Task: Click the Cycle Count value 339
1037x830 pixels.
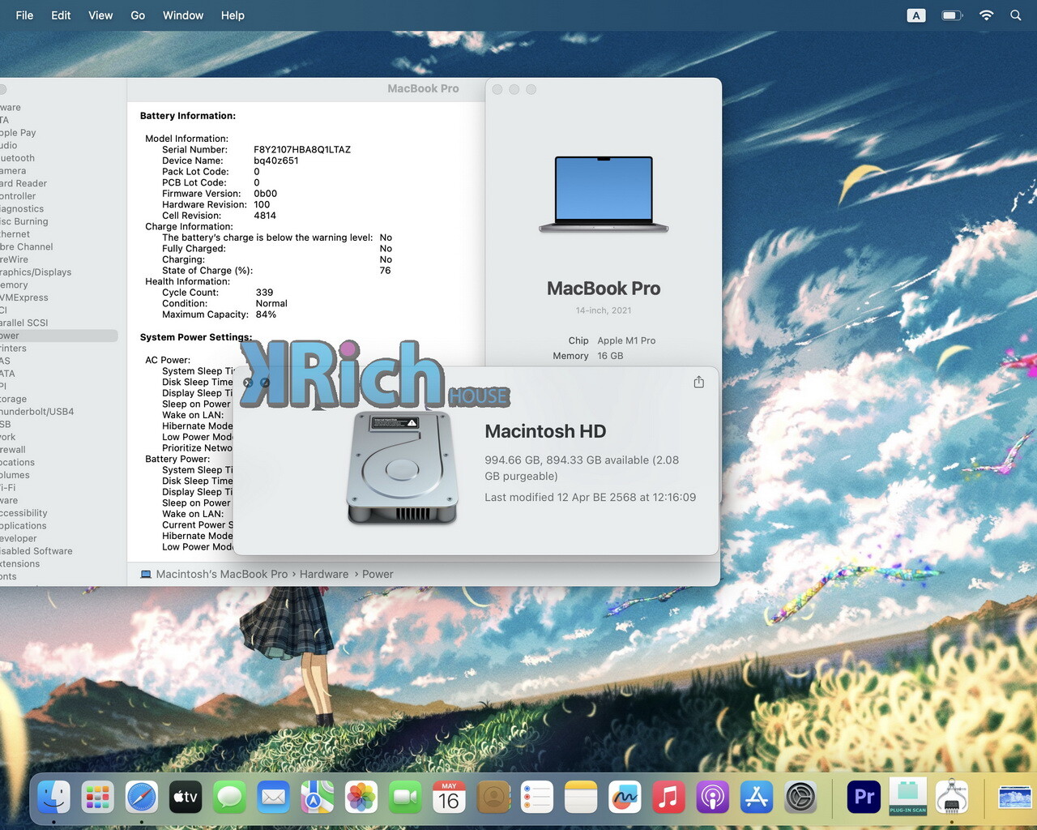Action: coord(264,293)
